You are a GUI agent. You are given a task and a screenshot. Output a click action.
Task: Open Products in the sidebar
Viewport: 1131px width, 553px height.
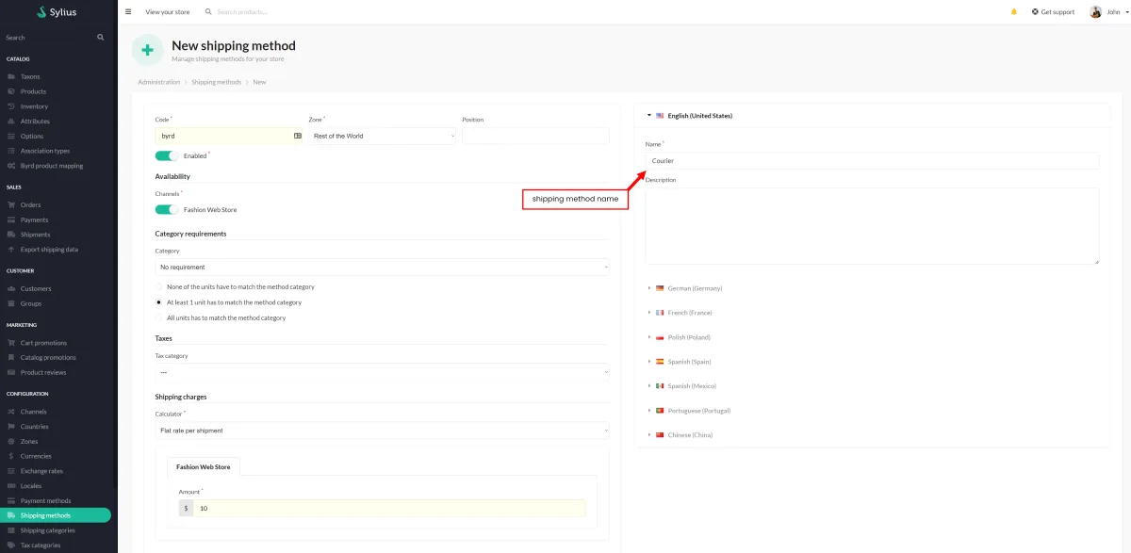coord(33,91)
